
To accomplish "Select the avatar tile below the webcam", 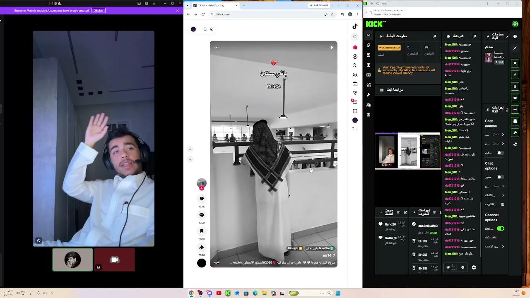I will coord(72,260).
